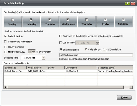Viewport: 137px width, 106px height.
Task: Click the Monday day tile label
Action: pos(32,24)
